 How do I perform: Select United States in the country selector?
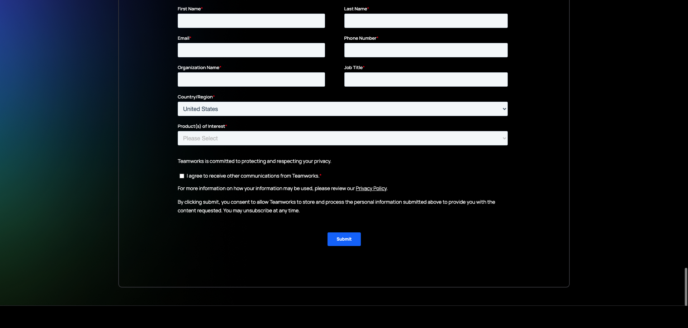point(343,108)
